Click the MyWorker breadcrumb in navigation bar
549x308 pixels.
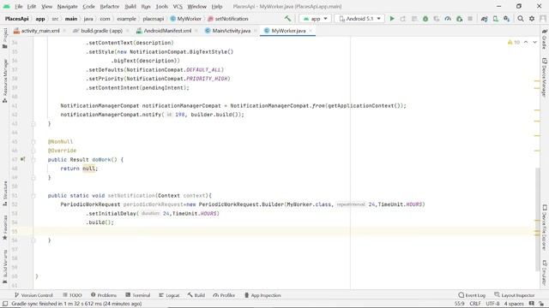pyautogui.click(x=186, y=19)
